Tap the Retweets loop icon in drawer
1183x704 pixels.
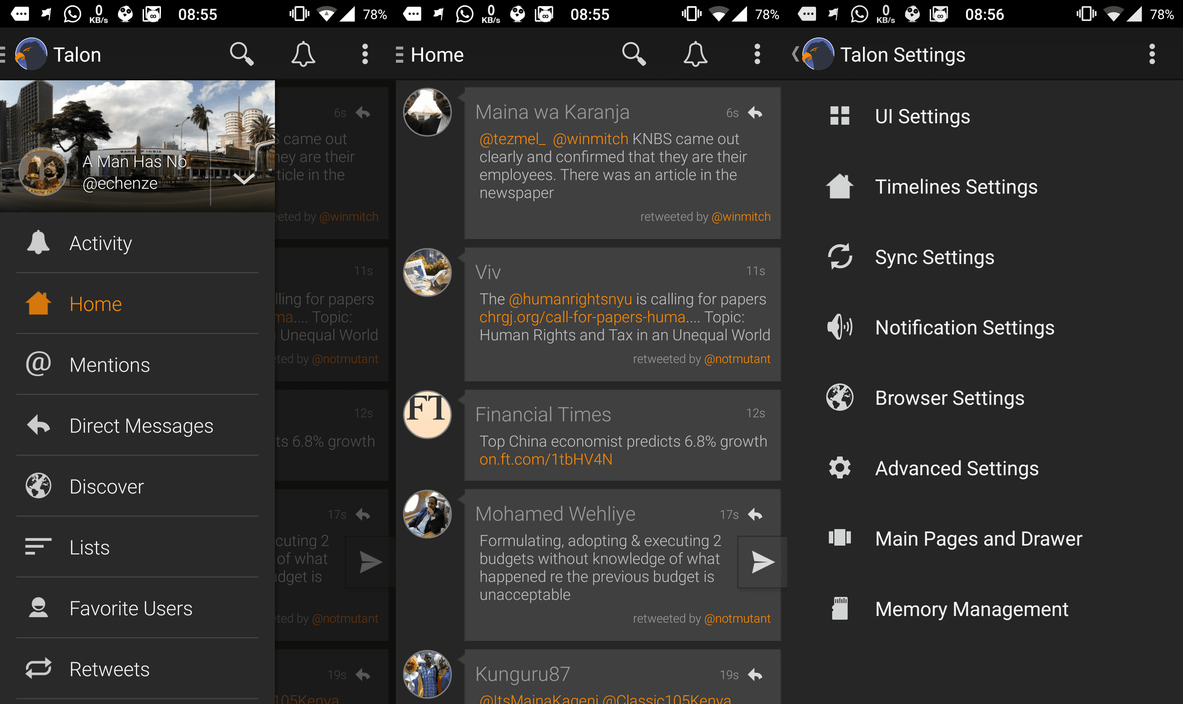pos(38,668)
